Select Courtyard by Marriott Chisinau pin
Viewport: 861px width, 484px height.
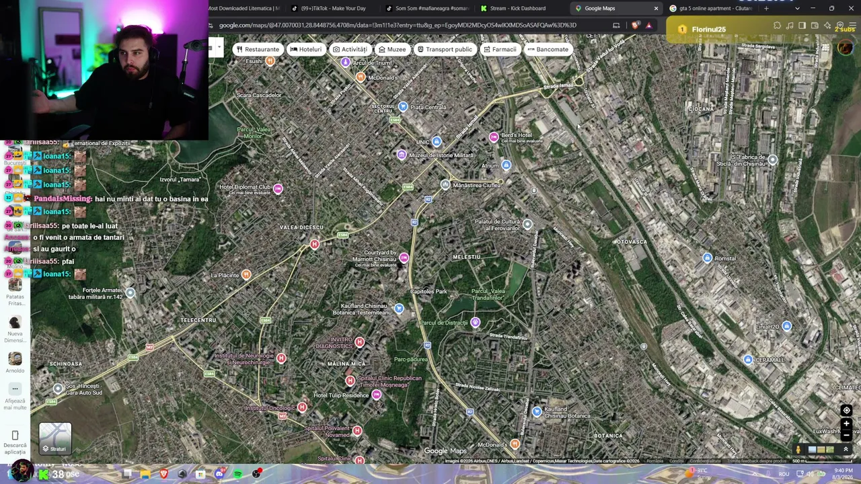[404, 257]
